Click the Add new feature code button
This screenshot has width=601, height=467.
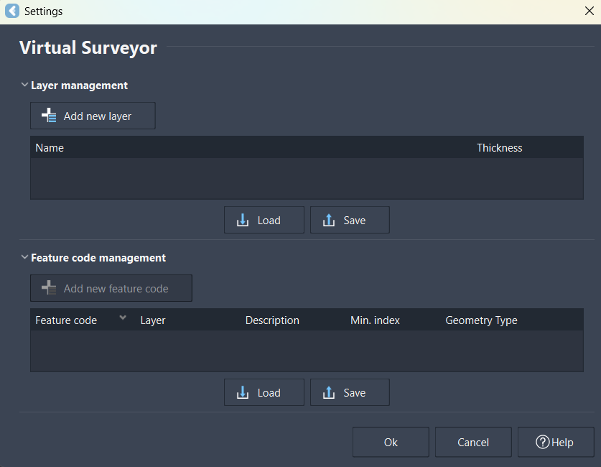111,288
